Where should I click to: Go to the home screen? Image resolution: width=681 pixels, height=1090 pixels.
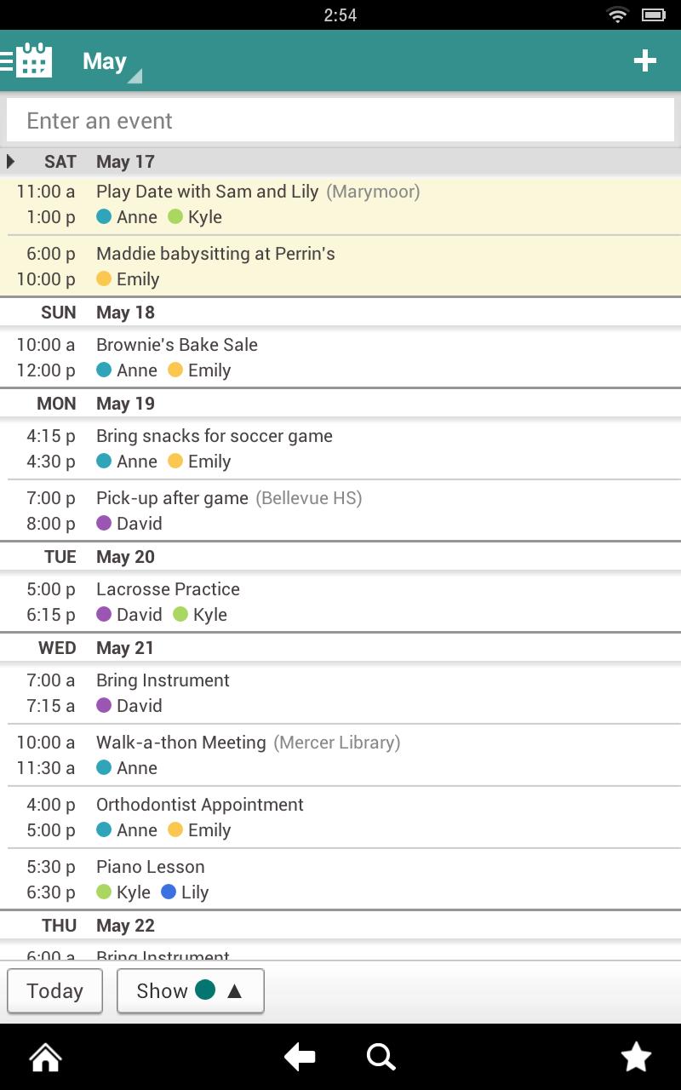click(45, 1057)
